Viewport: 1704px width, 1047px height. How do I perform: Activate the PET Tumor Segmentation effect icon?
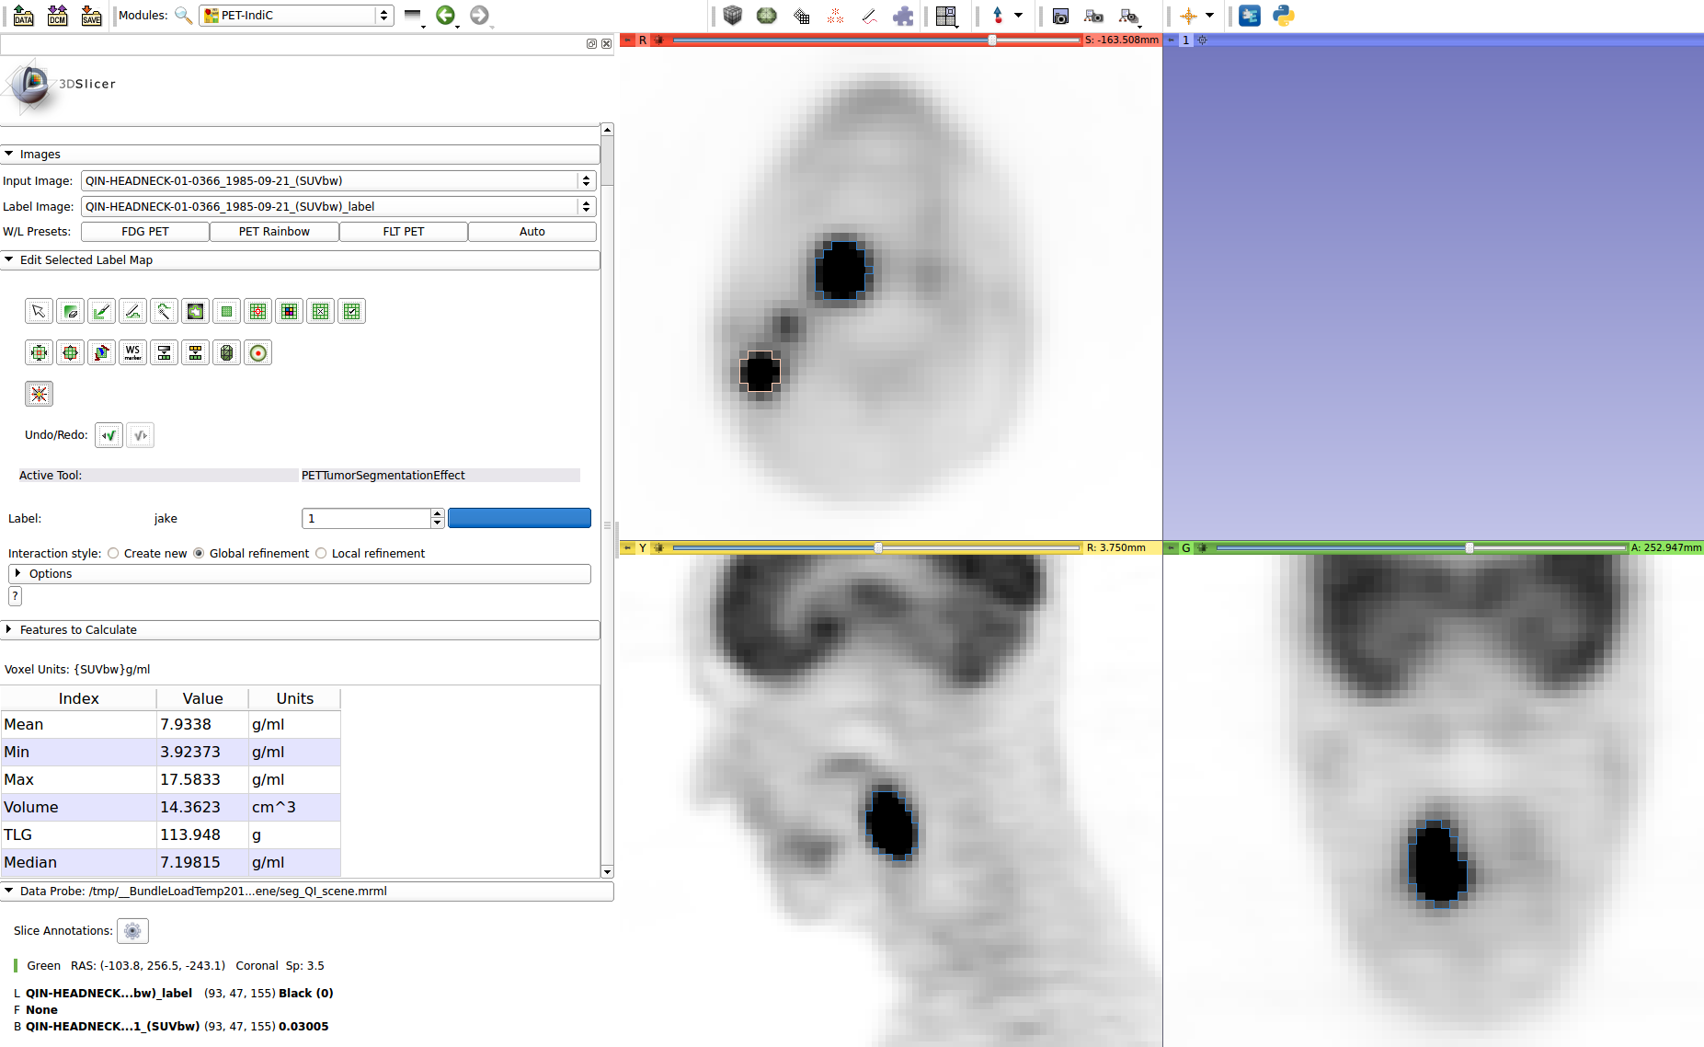(x=39, y=394)
